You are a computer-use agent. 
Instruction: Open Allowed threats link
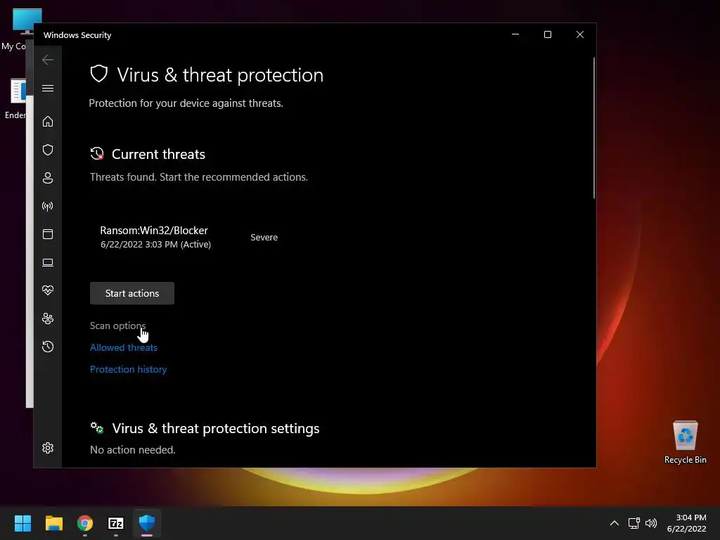point(124,347)
